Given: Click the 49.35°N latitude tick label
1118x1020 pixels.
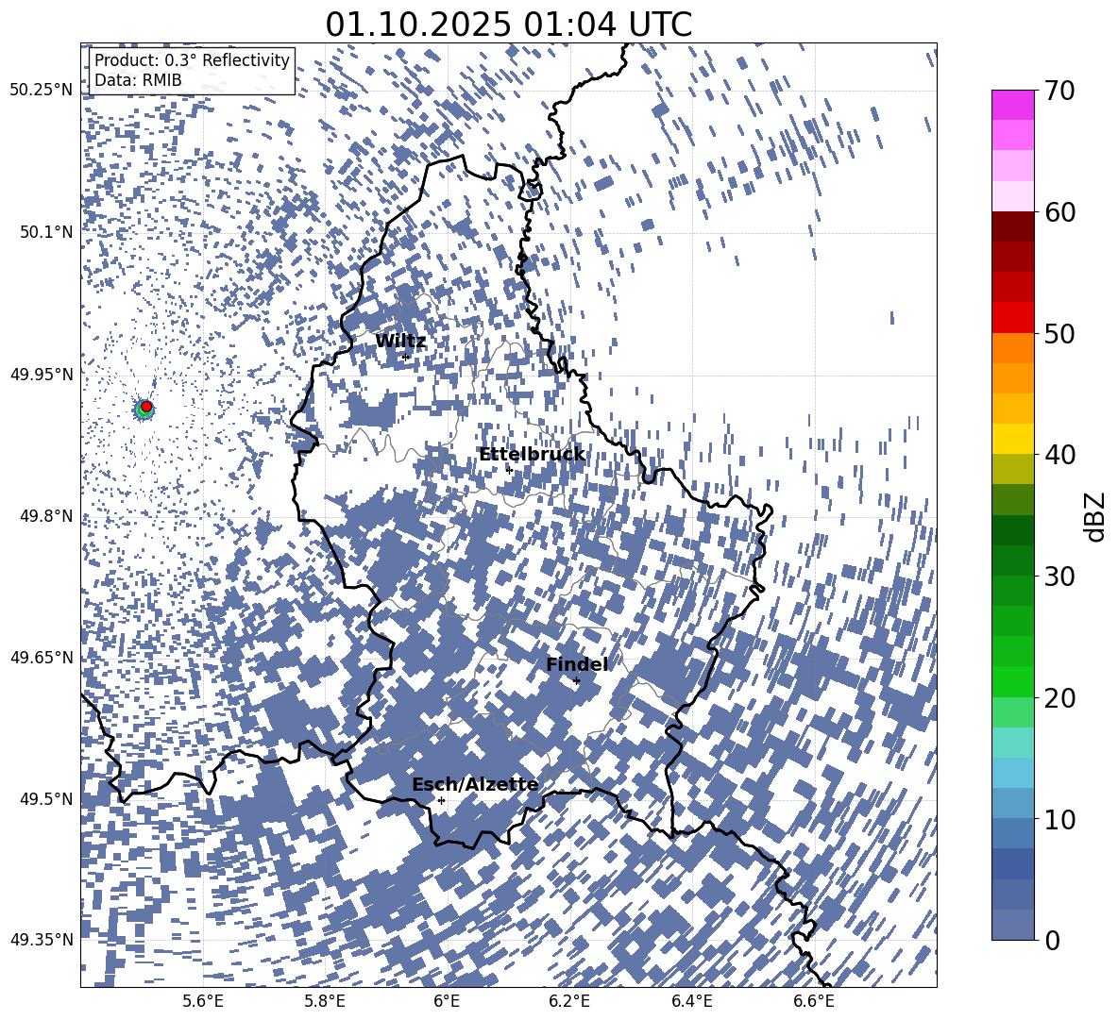Looking at the screenshot, I should pos(42,940).
